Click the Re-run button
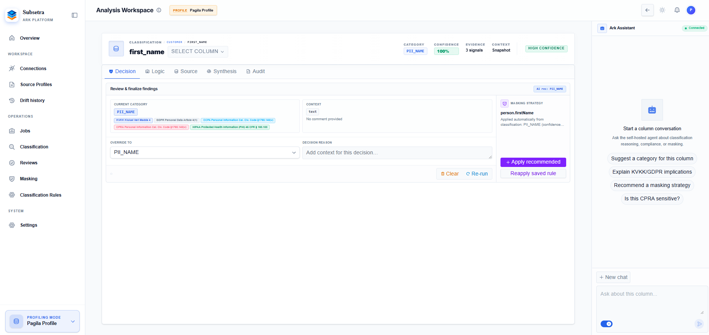 pos(477,174)
